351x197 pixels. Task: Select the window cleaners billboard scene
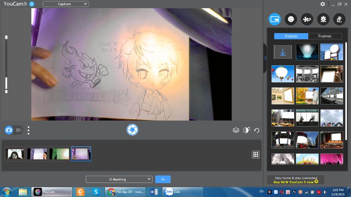click(307, 118)
